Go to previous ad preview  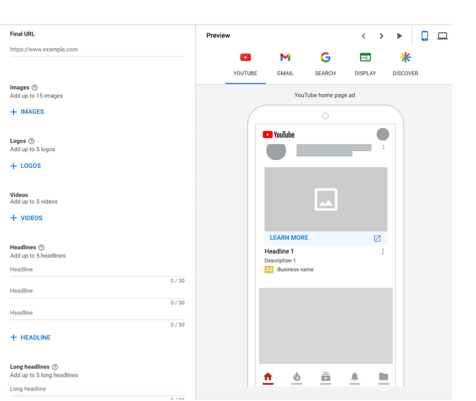pyautogui.click(x=364, y=36)
